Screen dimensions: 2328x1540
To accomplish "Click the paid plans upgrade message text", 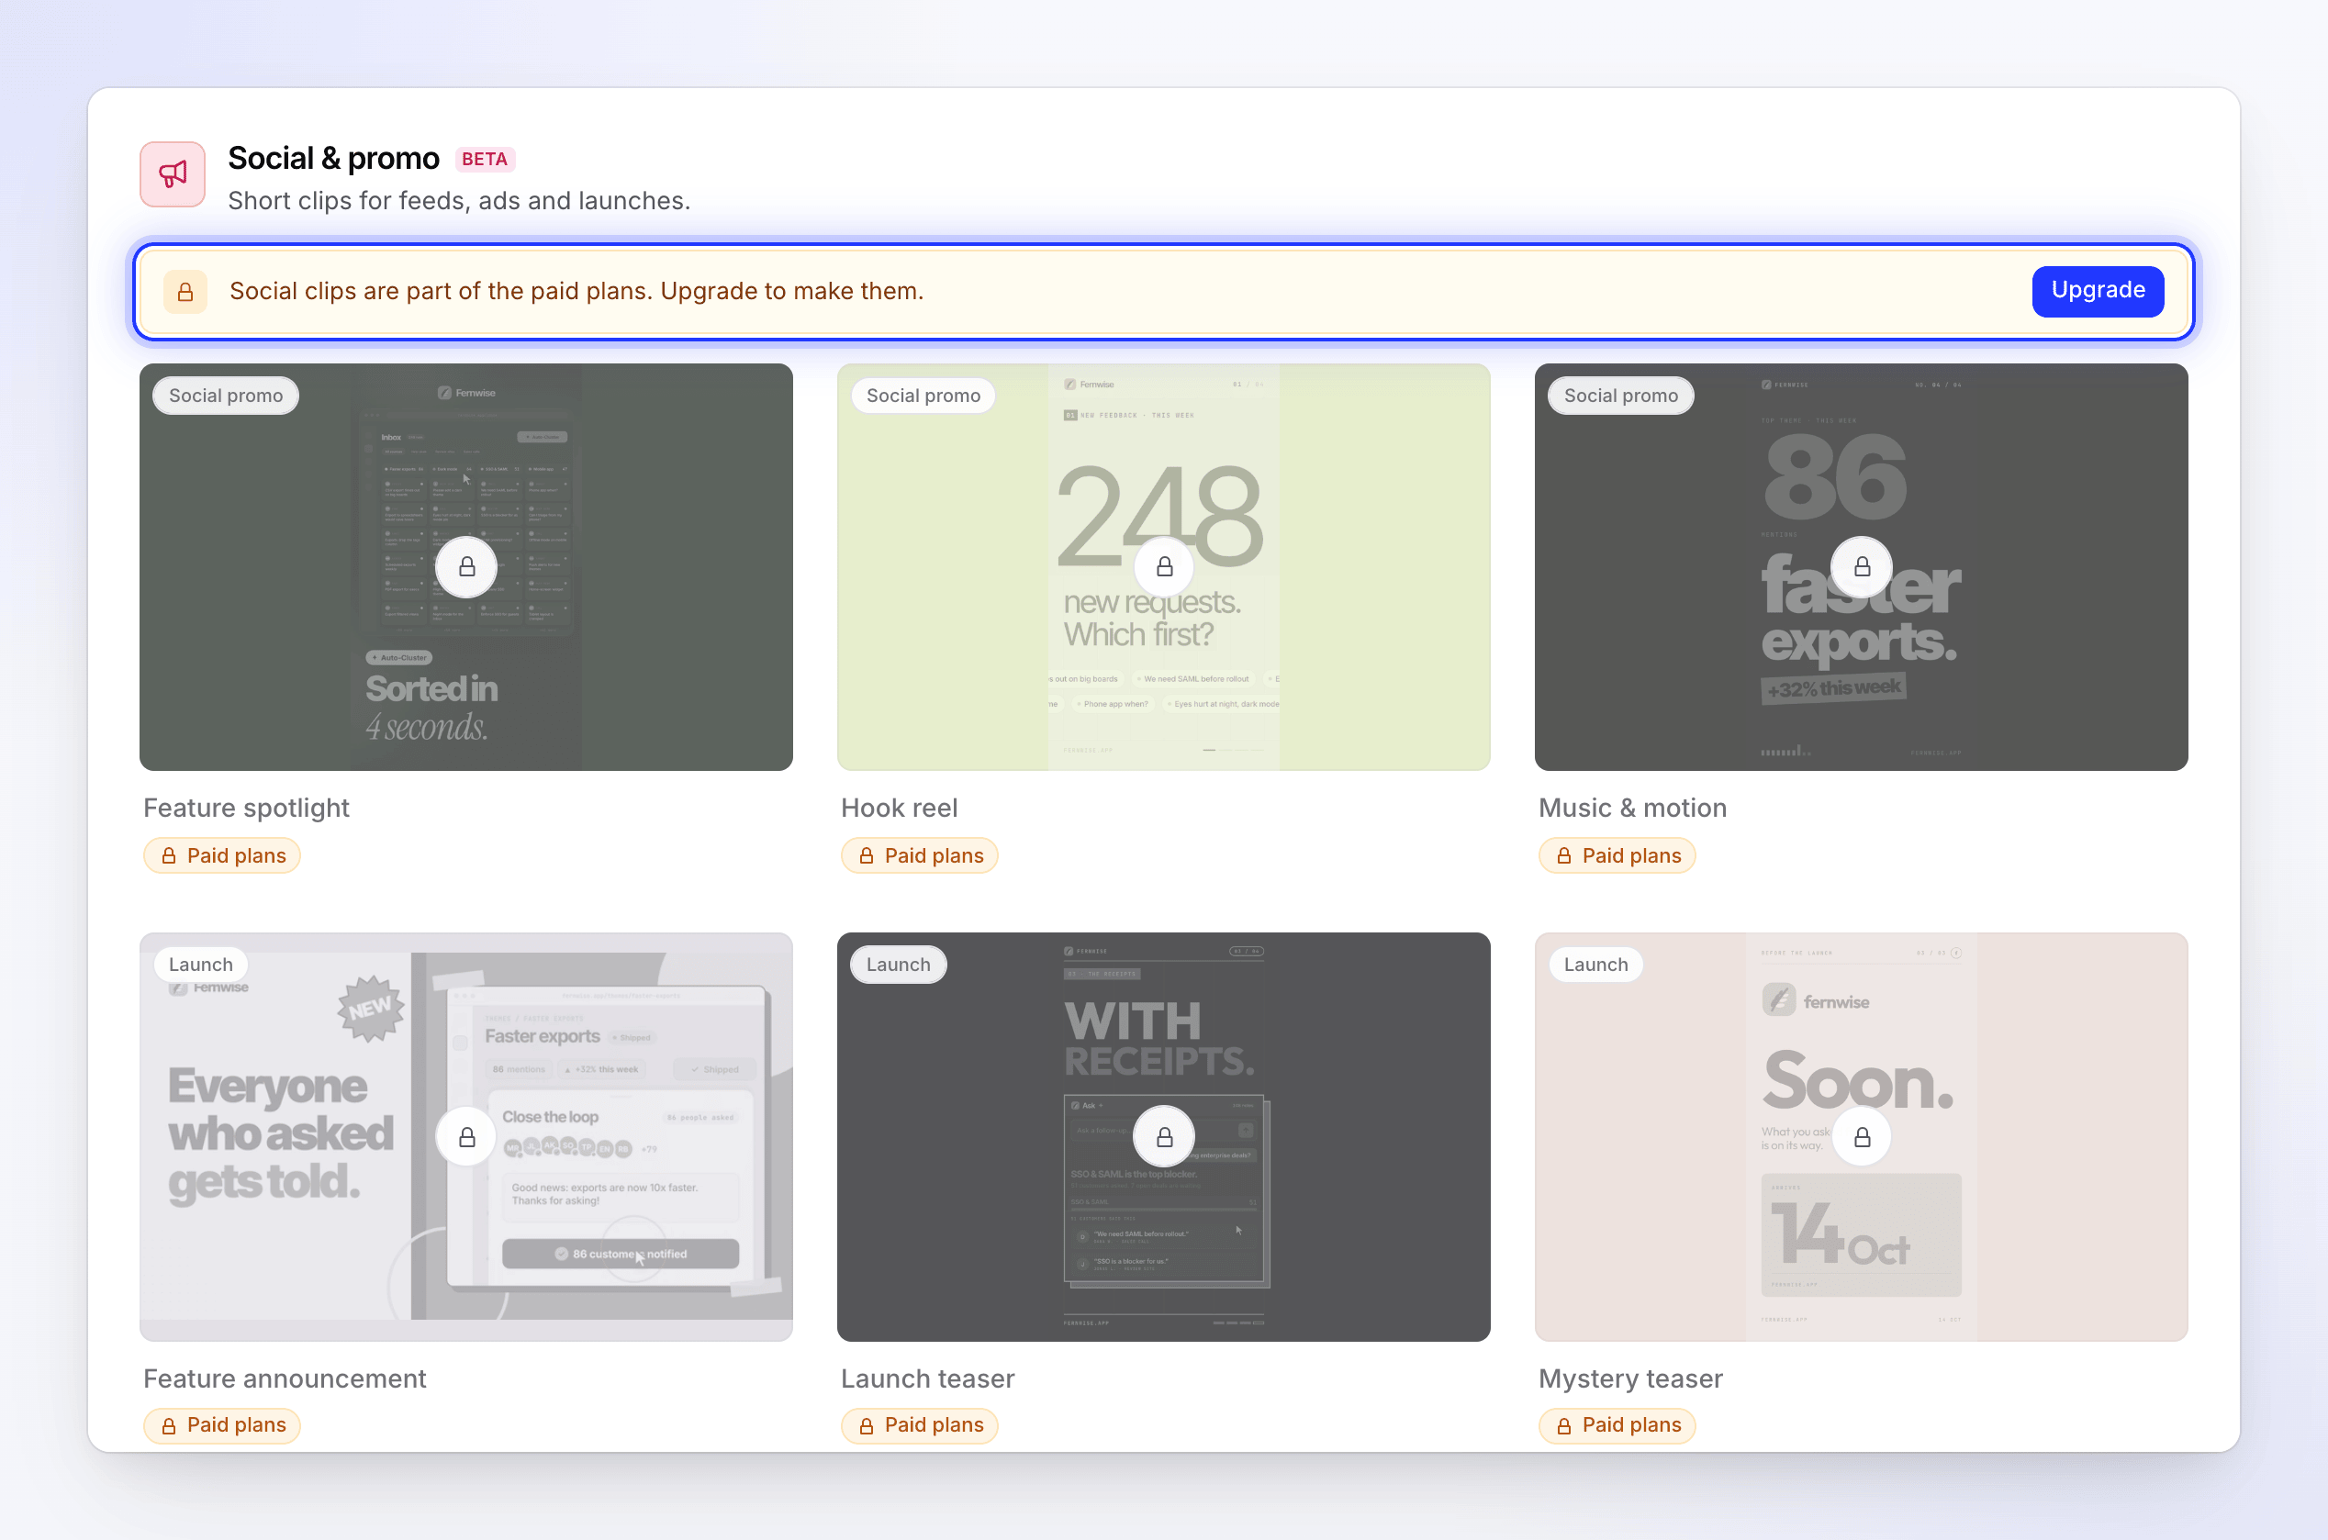I will 576,292.
